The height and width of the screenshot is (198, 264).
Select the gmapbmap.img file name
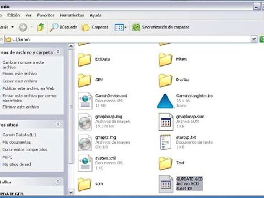[109, 117]
